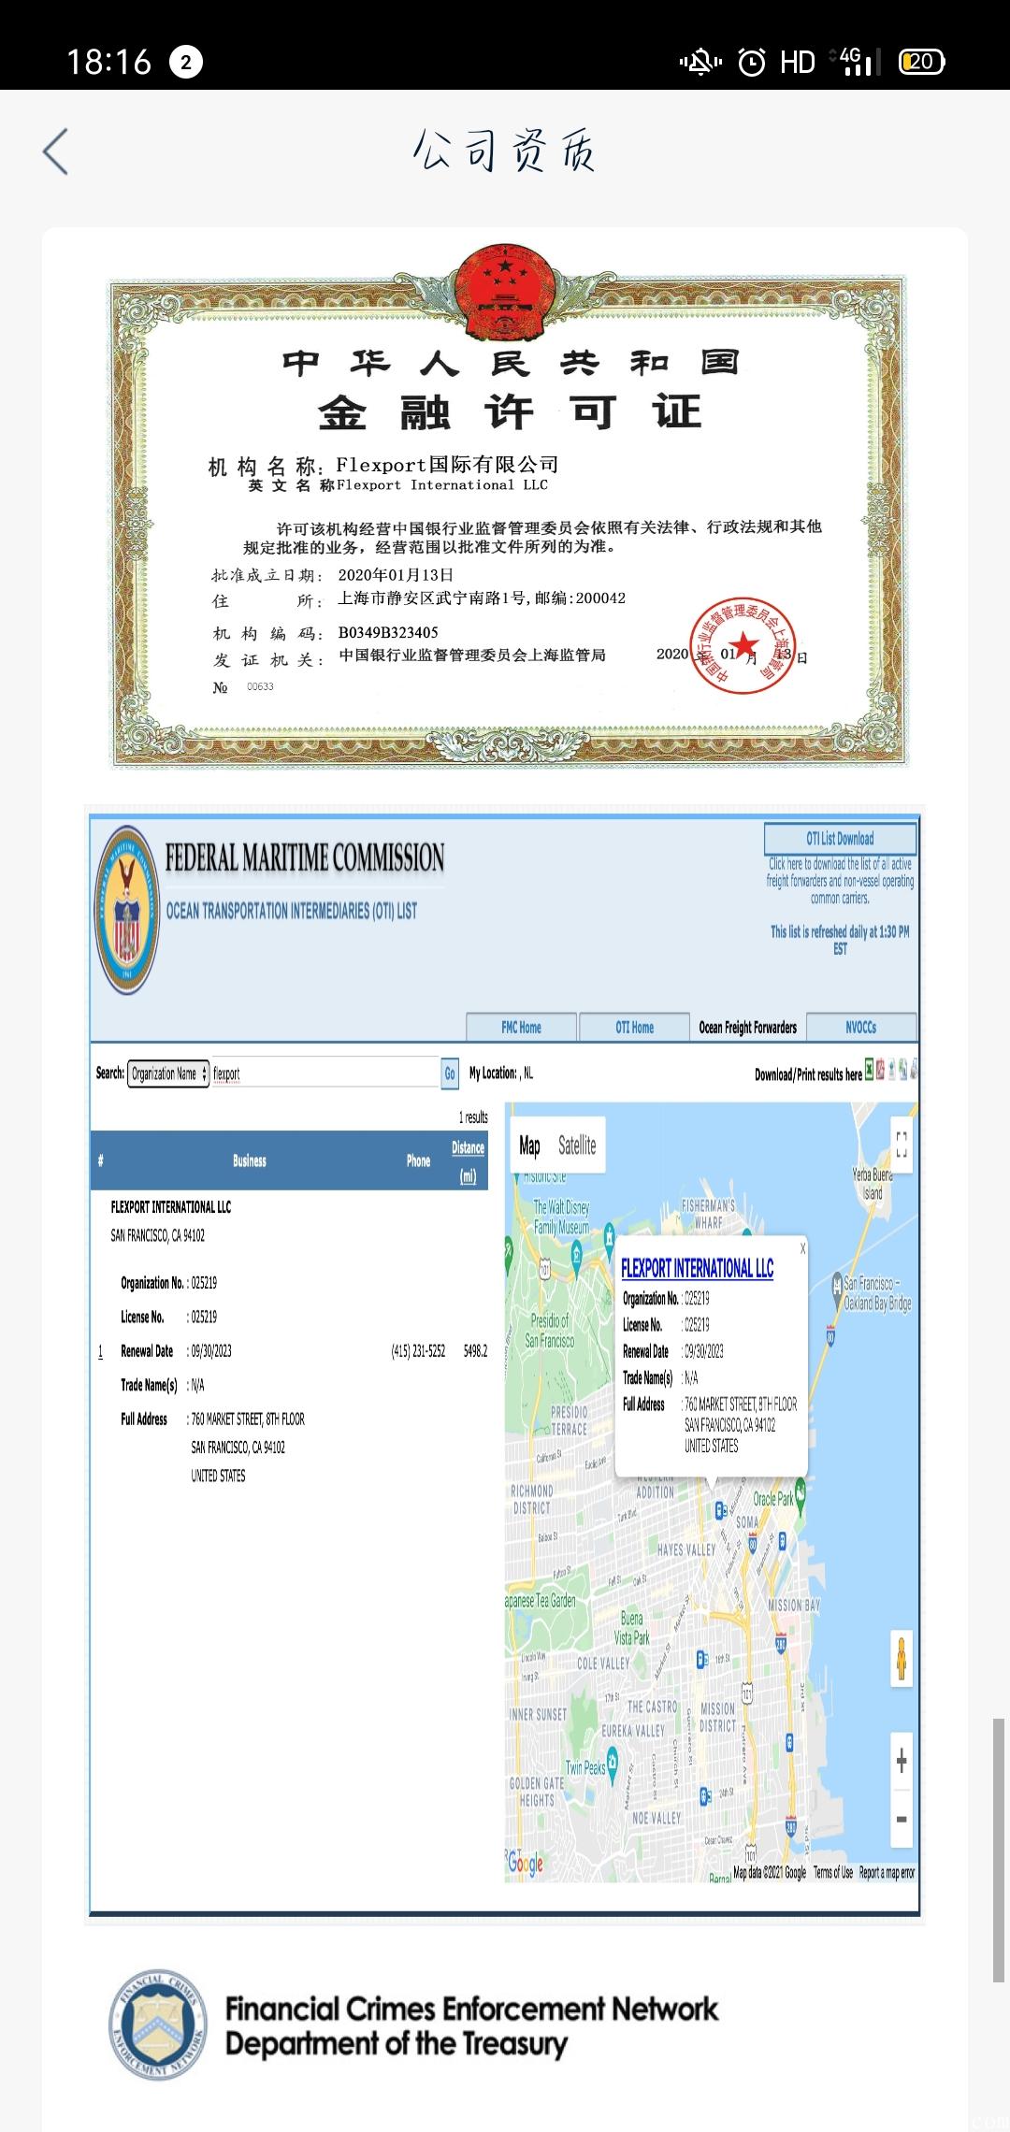
Task: Switch to the NVOCCs tab
Action: 860,1027
